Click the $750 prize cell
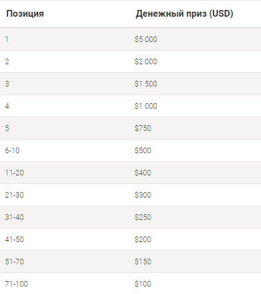 (143, 128)
